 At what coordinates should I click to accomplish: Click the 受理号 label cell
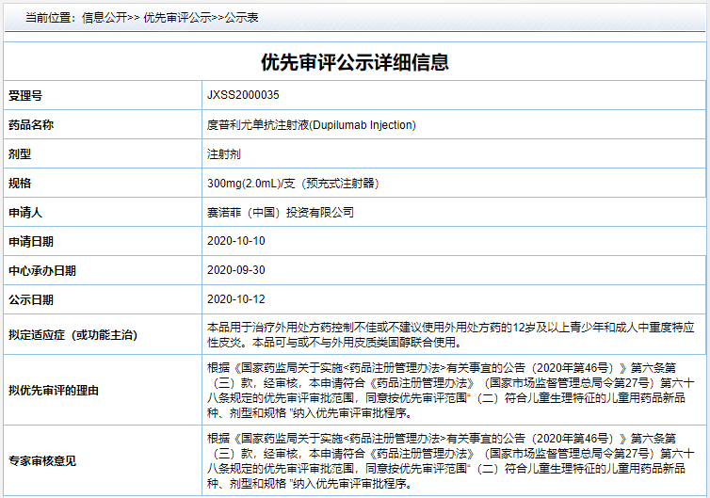[103, 95]
